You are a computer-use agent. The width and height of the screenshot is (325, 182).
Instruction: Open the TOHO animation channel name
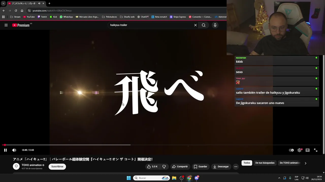point(31,165)
